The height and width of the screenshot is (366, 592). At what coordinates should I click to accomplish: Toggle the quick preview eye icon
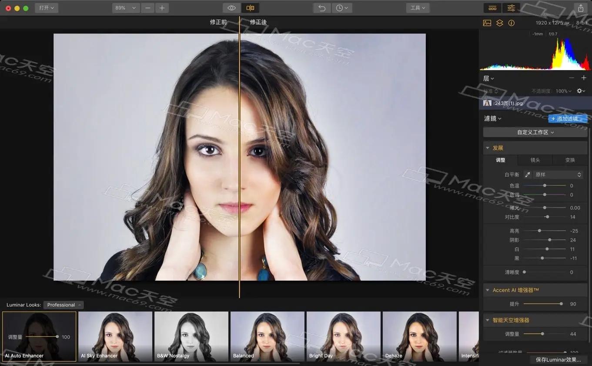point(232,8)
